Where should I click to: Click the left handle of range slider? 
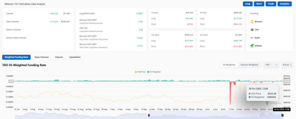click(149, 115)
